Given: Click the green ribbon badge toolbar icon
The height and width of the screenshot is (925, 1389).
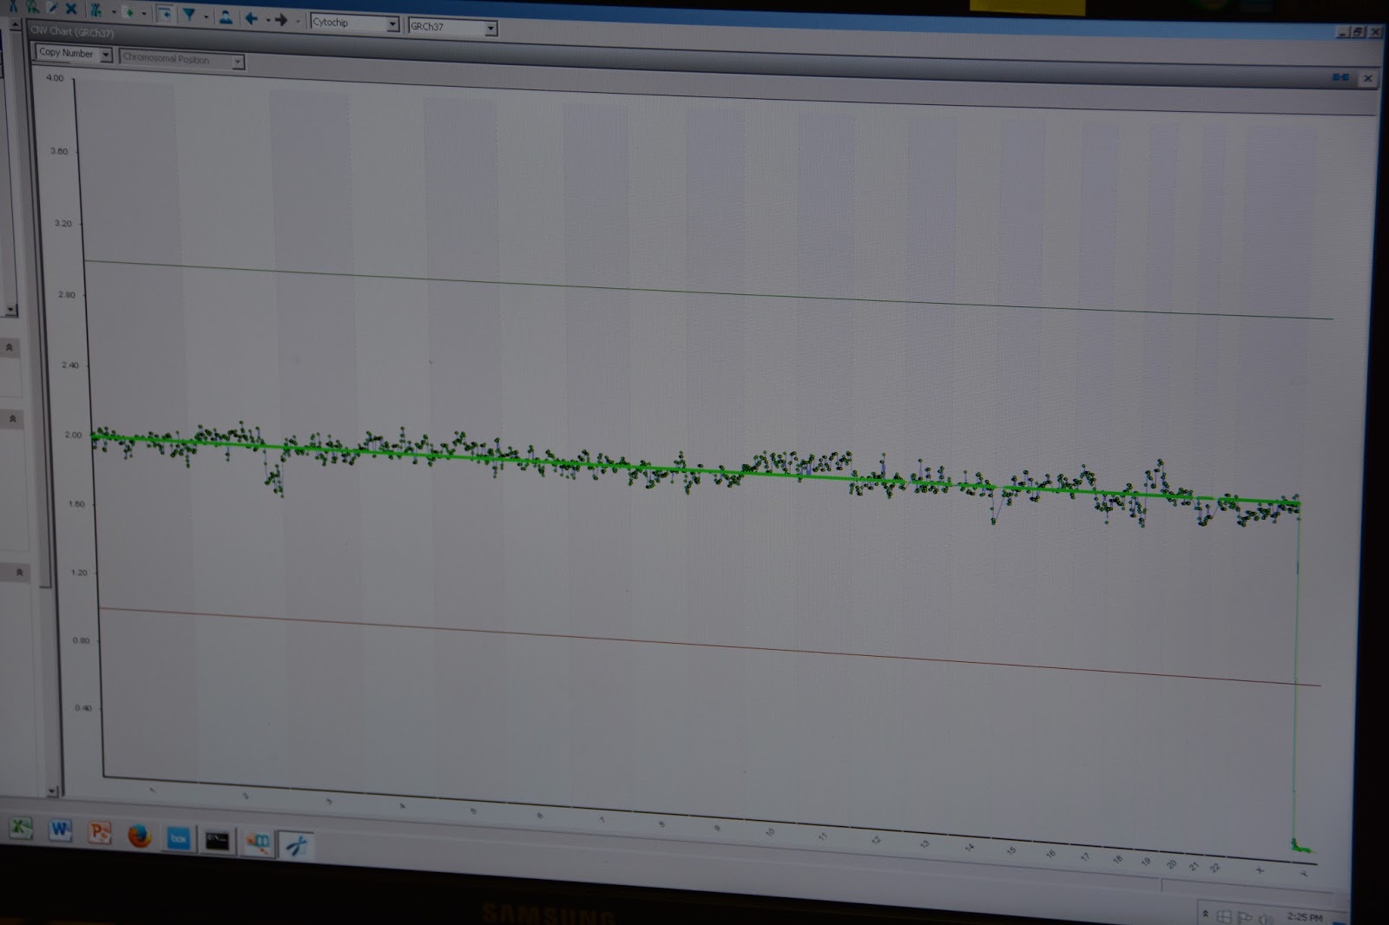Looking at the screenshot, I should coord(32,7).
